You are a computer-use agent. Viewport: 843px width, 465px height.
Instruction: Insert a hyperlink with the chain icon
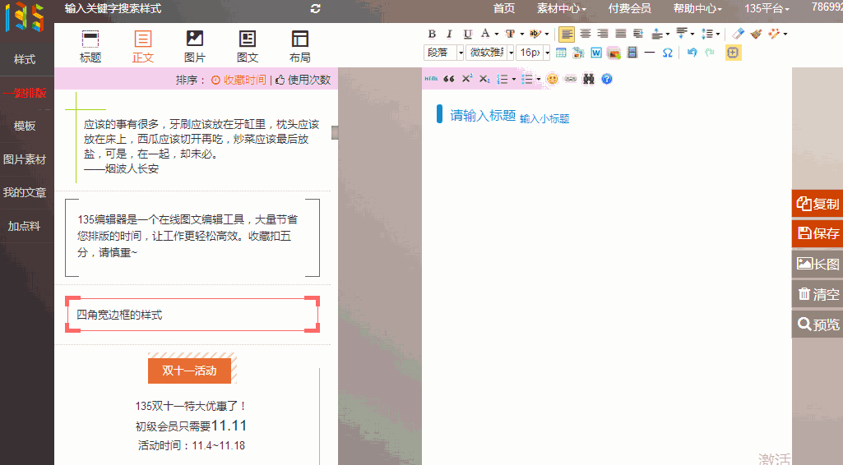tap(571, 79)
